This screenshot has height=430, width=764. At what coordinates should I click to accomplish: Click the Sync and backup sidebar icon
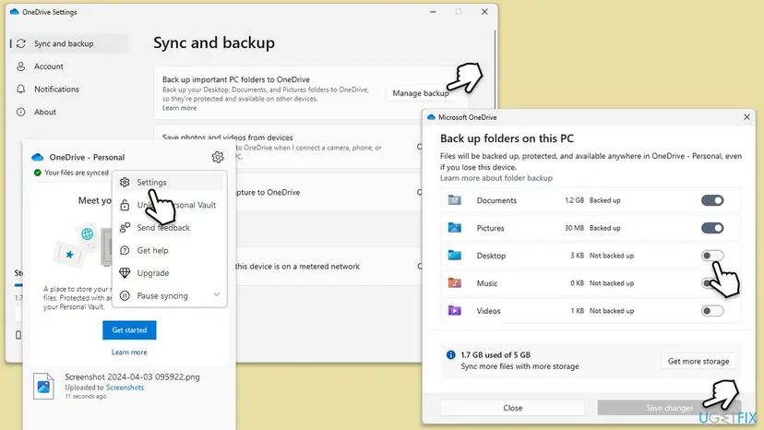[21, 44]
